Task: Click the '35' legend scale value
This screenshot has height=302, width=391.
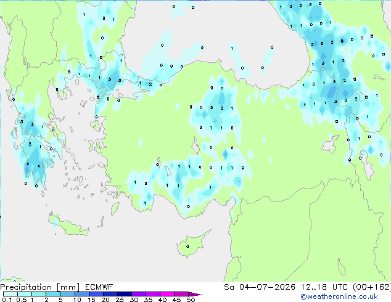Action: 148,300
